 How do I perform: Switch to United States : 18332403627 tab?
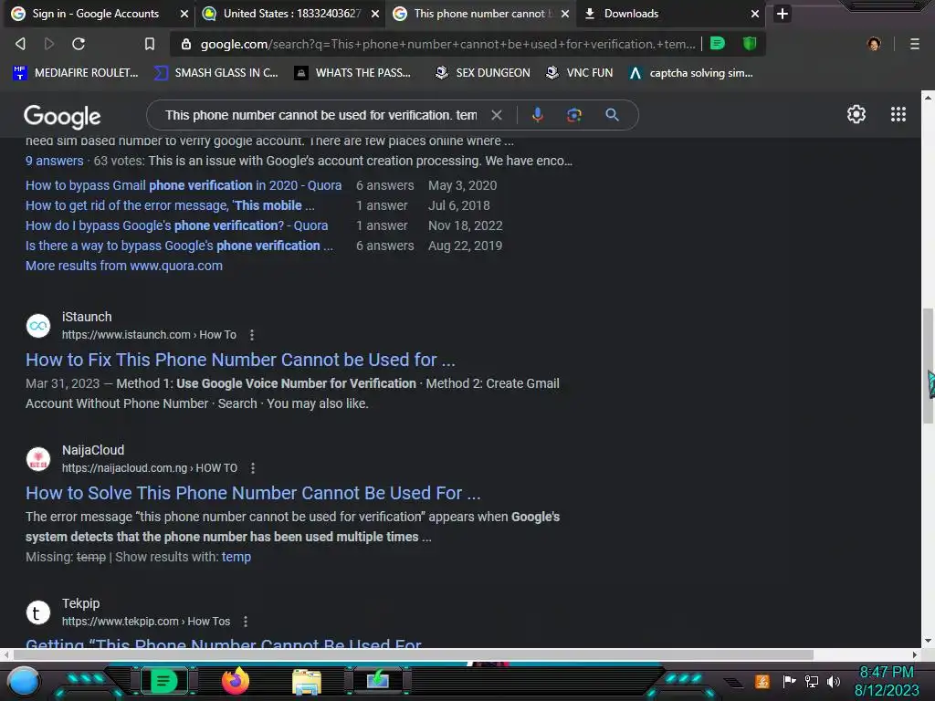coord(291,13)
